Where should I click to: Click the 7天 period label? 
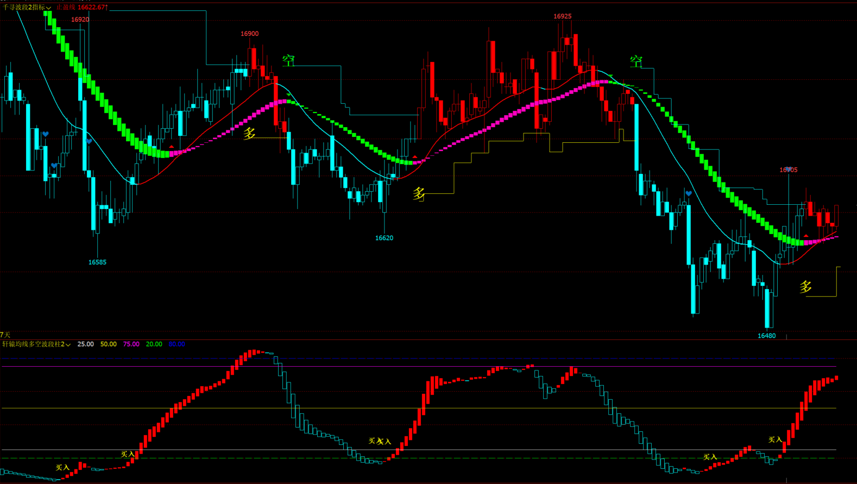coord(5,335)
